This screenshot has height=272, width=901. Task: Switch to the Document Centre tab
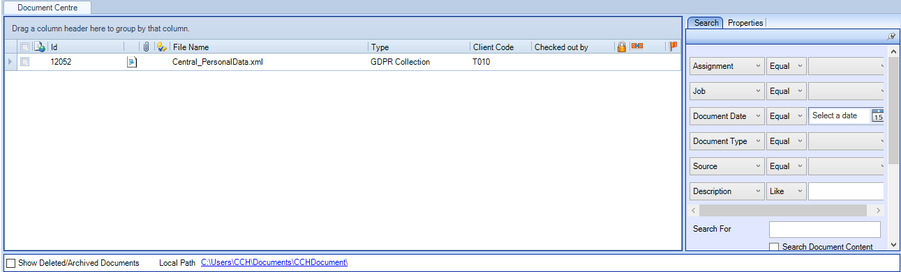click(47, 8)
